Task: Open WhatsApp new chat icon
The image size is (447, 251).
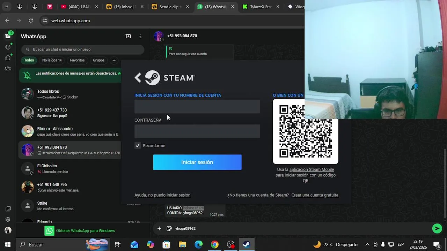Action: [128, 36]
